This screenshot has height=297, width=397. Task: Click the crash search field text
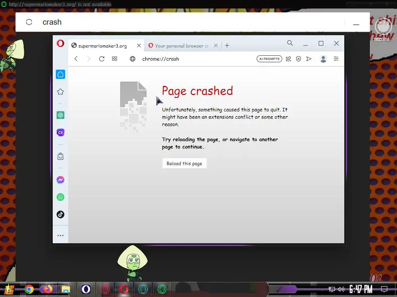tap(52, 22)
